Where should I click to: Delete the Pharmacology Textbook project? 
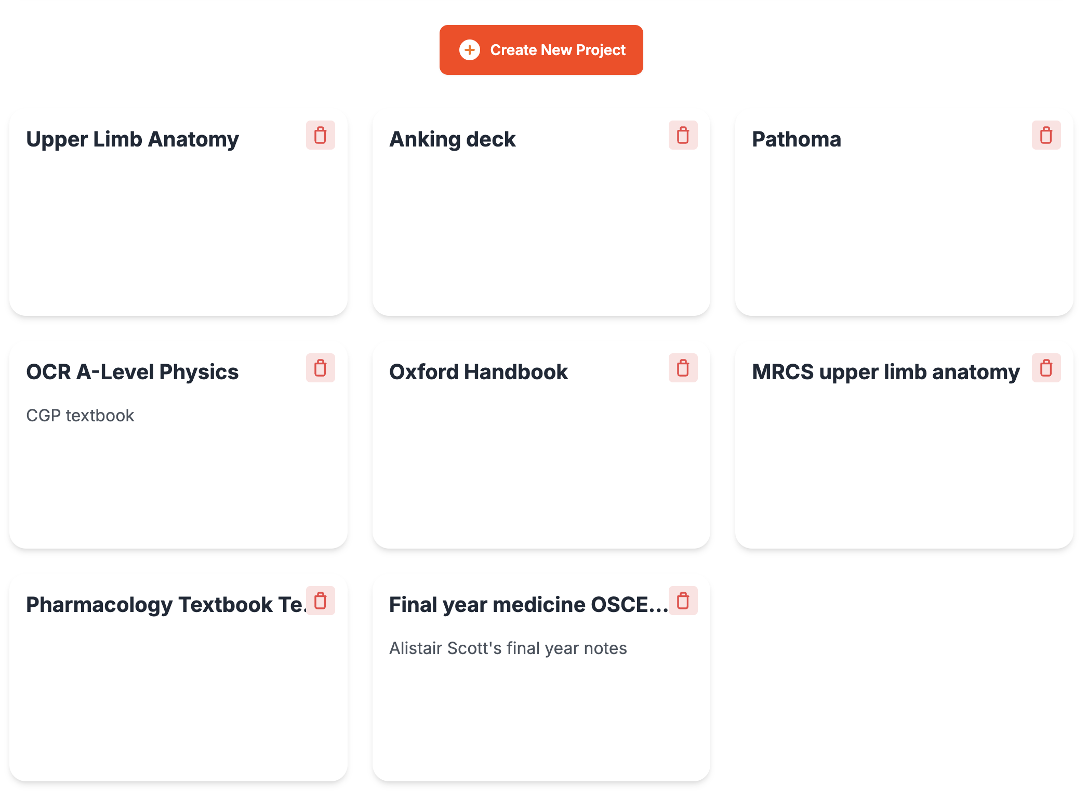(320, 601)
